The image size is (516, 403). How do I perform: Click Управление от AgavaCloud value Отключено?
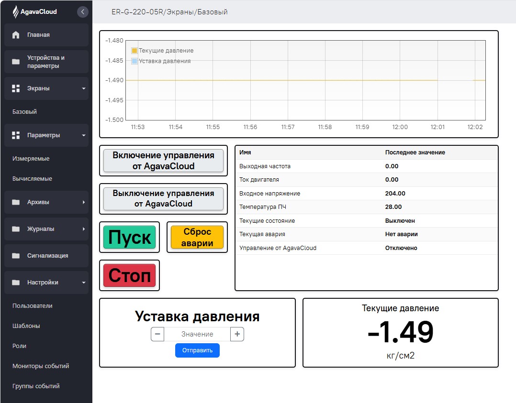(x=401, y=248)
